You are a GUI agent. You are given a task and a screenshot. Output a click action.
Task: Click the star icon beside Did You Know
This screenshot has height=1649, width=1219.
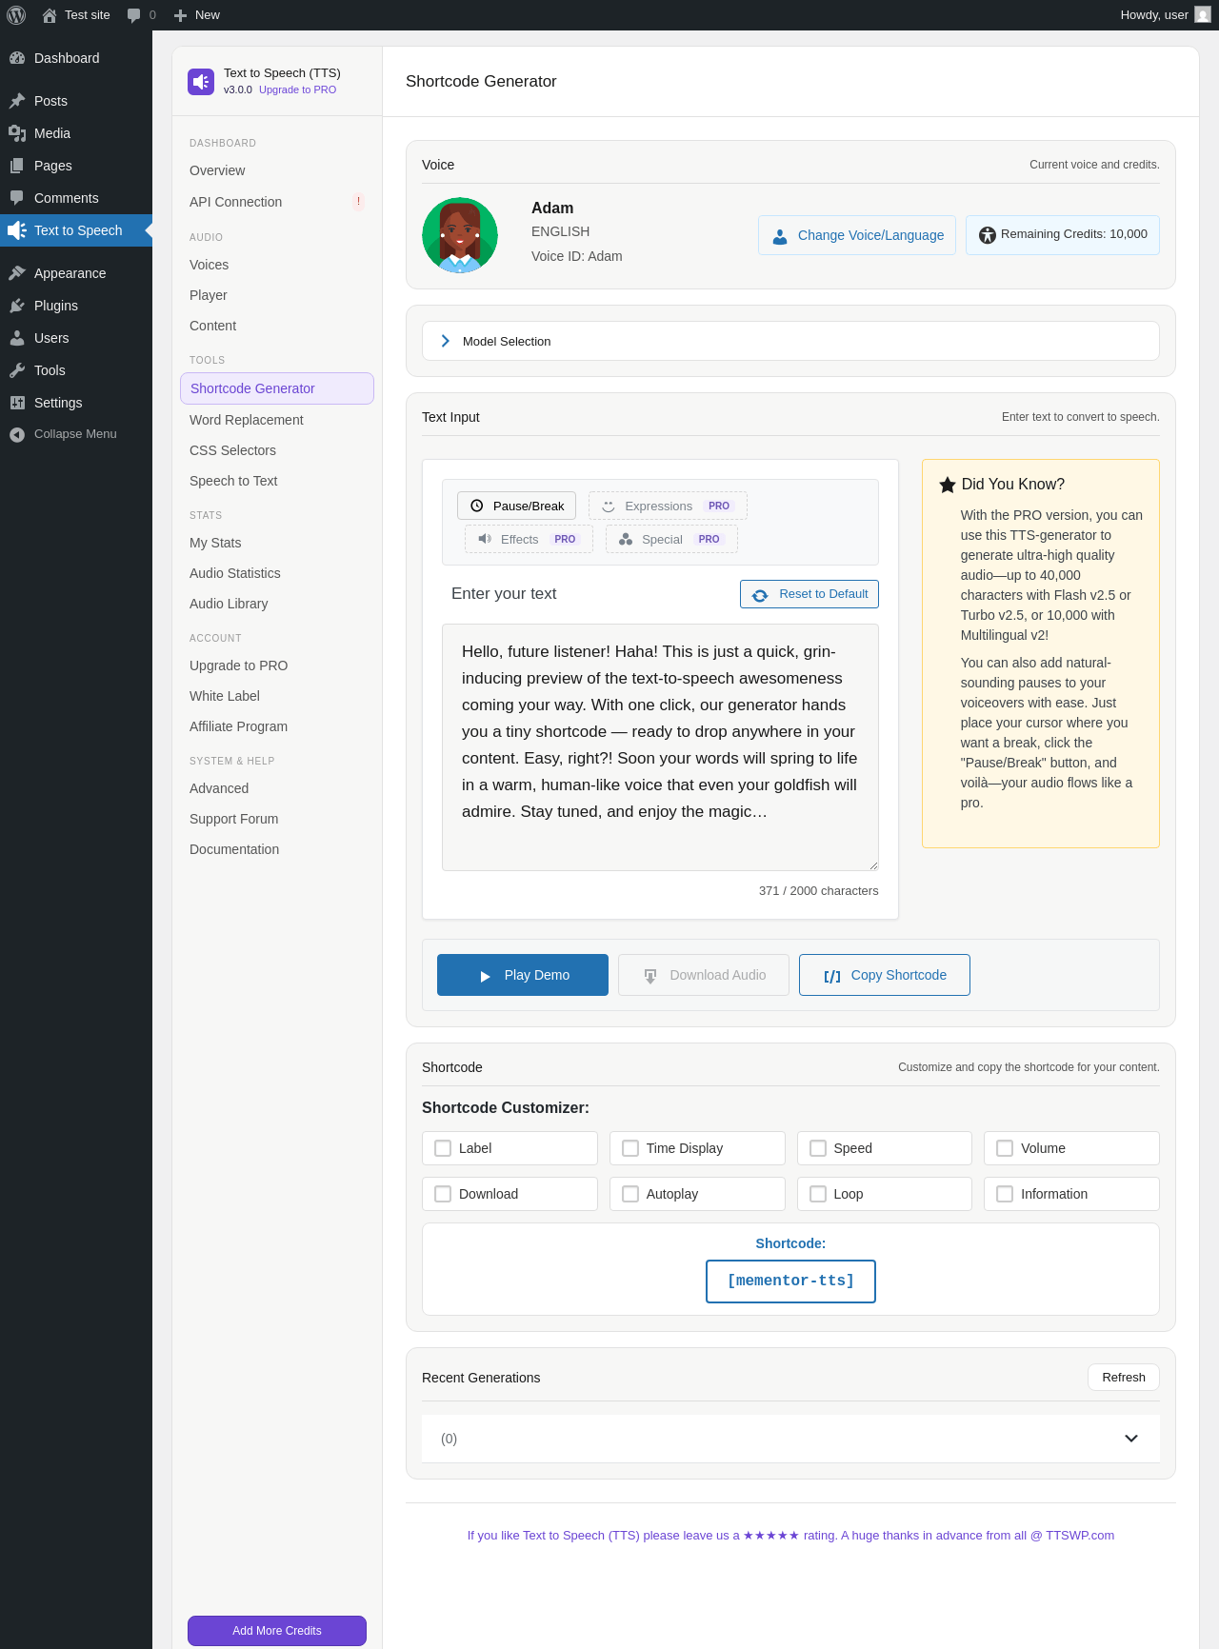point(948,485)
